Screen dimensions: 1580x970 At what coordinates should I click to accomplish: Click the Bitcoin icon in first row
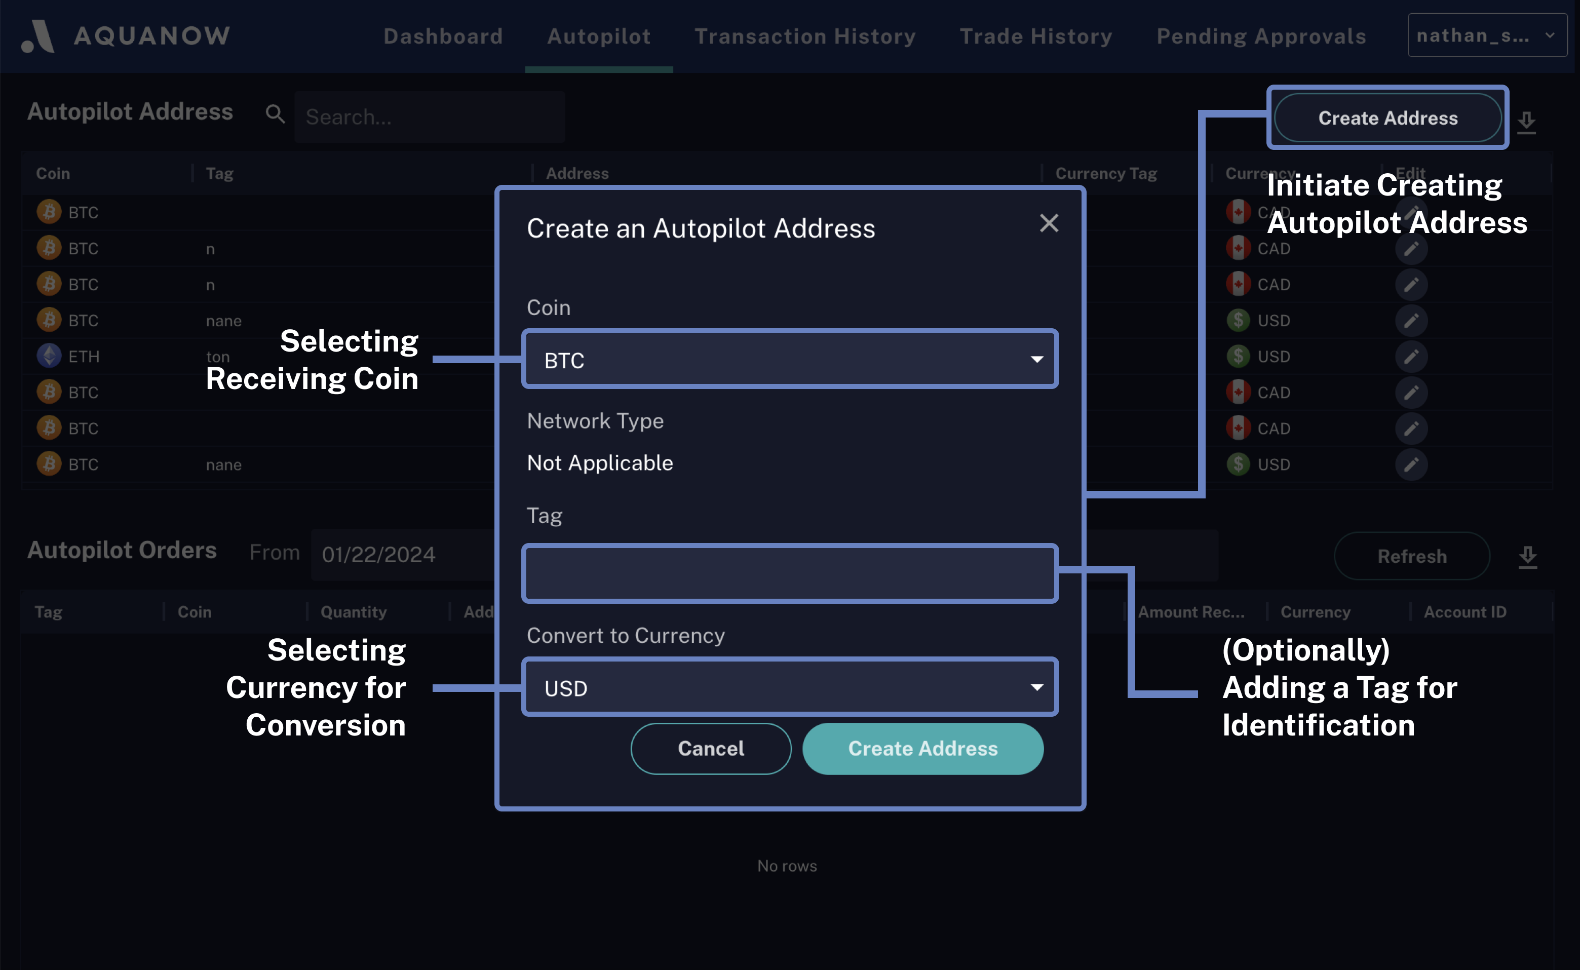(x=50, y=212)
